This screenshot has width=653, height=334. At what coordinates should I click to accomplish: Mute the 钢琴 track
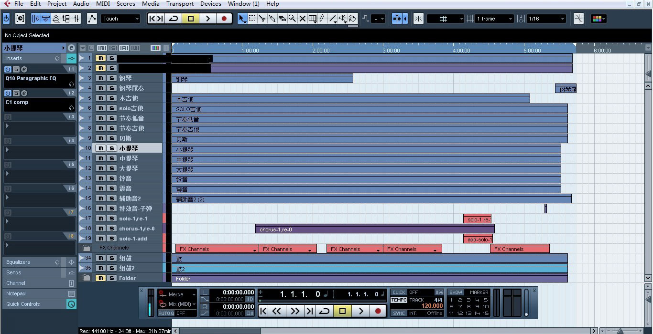pos(100,78)
